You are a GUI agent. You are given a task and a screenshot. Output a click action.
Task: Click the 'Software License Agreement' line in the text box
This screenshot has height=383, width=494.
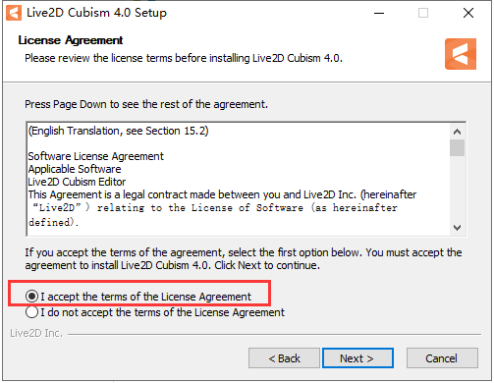coord(95,156)
